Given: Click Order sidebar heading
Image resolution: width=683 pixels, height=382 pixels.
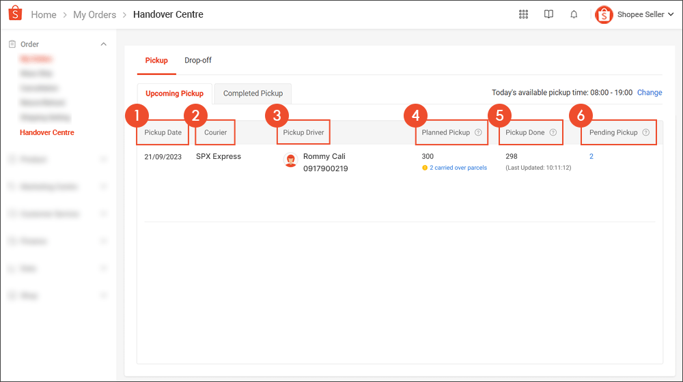Looking at the screenshot, I should (29, 44).
